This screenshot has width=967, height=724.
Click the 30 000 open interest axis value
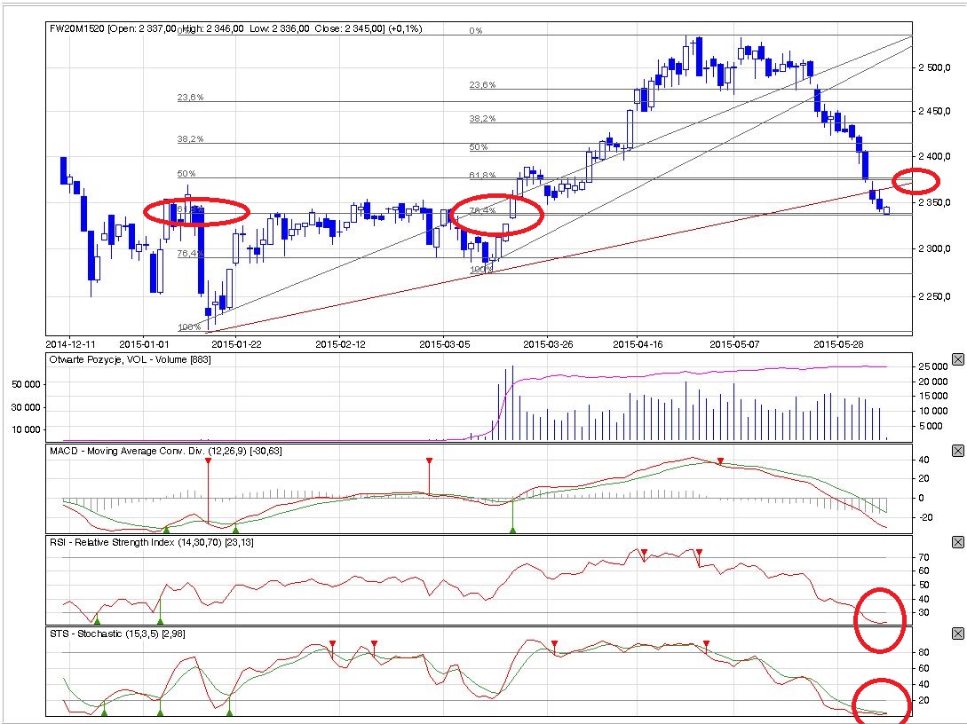coord(26,407)
